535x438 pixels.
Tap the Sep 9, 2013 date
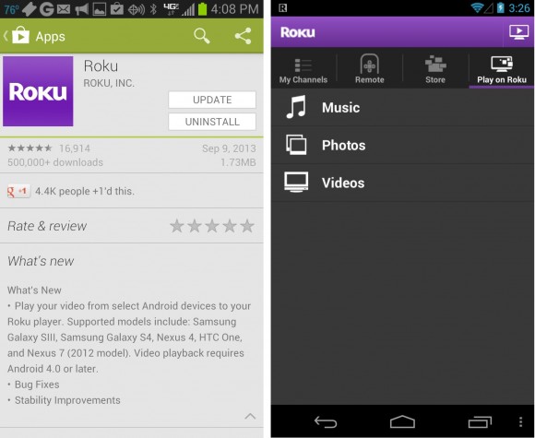point(229,148)
